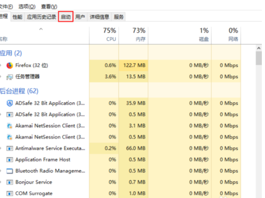Click the Bonjour Service icon
The width and height of the screenshot is (265, 198).
coord(9,182)
